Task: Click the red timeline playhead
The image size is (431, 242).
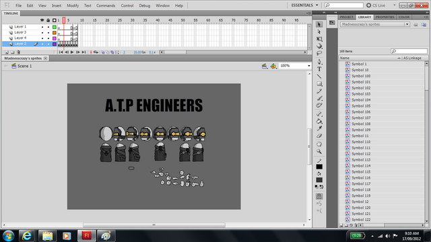Action: pos(64,20)
